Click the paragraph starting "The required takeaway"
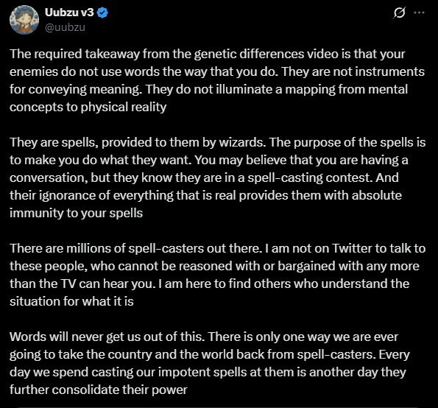This screenshot has width=438, height=408. (217, 80)
